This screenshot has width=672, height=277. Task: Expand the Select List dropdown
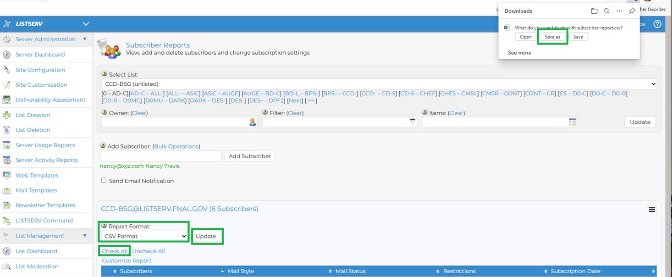[x=379, y=84]
